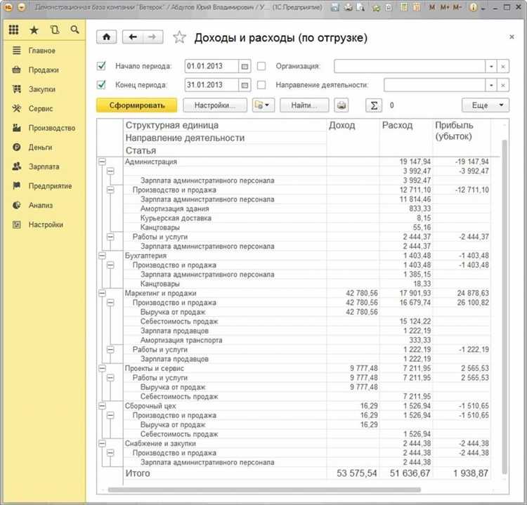Click the Начало периода date field

pyautogui.click(x=212, y=66)
